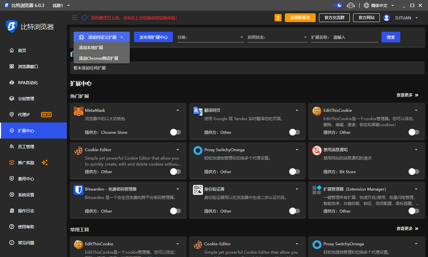Open the 分类 category dropdown

pos(211,37)
